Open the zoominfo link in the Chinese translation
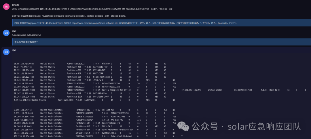 (102, 23)
